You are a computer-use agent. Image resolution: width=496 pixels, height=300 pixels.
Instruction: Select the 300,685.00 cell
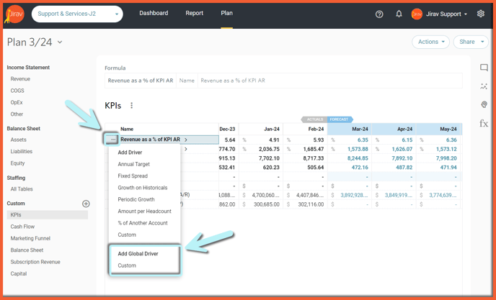[x=261, y=204]
